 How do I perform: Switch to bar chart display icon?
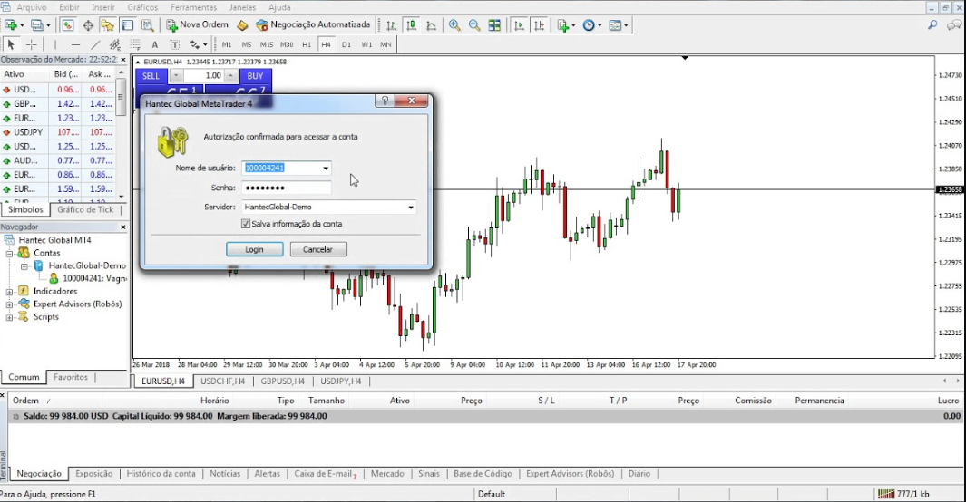coord(391,25)
